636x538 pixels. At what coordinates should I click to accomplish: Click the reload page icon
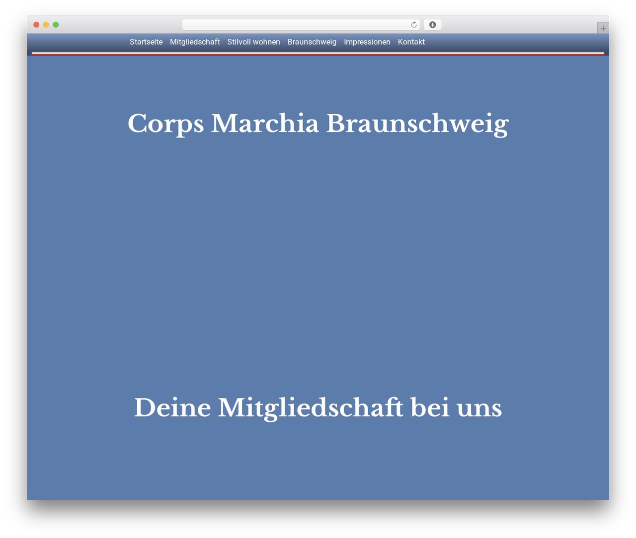(x=414, y=25)
